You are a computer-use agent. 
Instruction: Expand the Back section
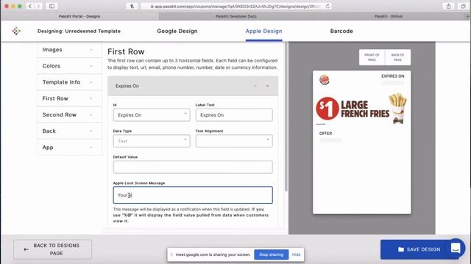tap(69, 131)
